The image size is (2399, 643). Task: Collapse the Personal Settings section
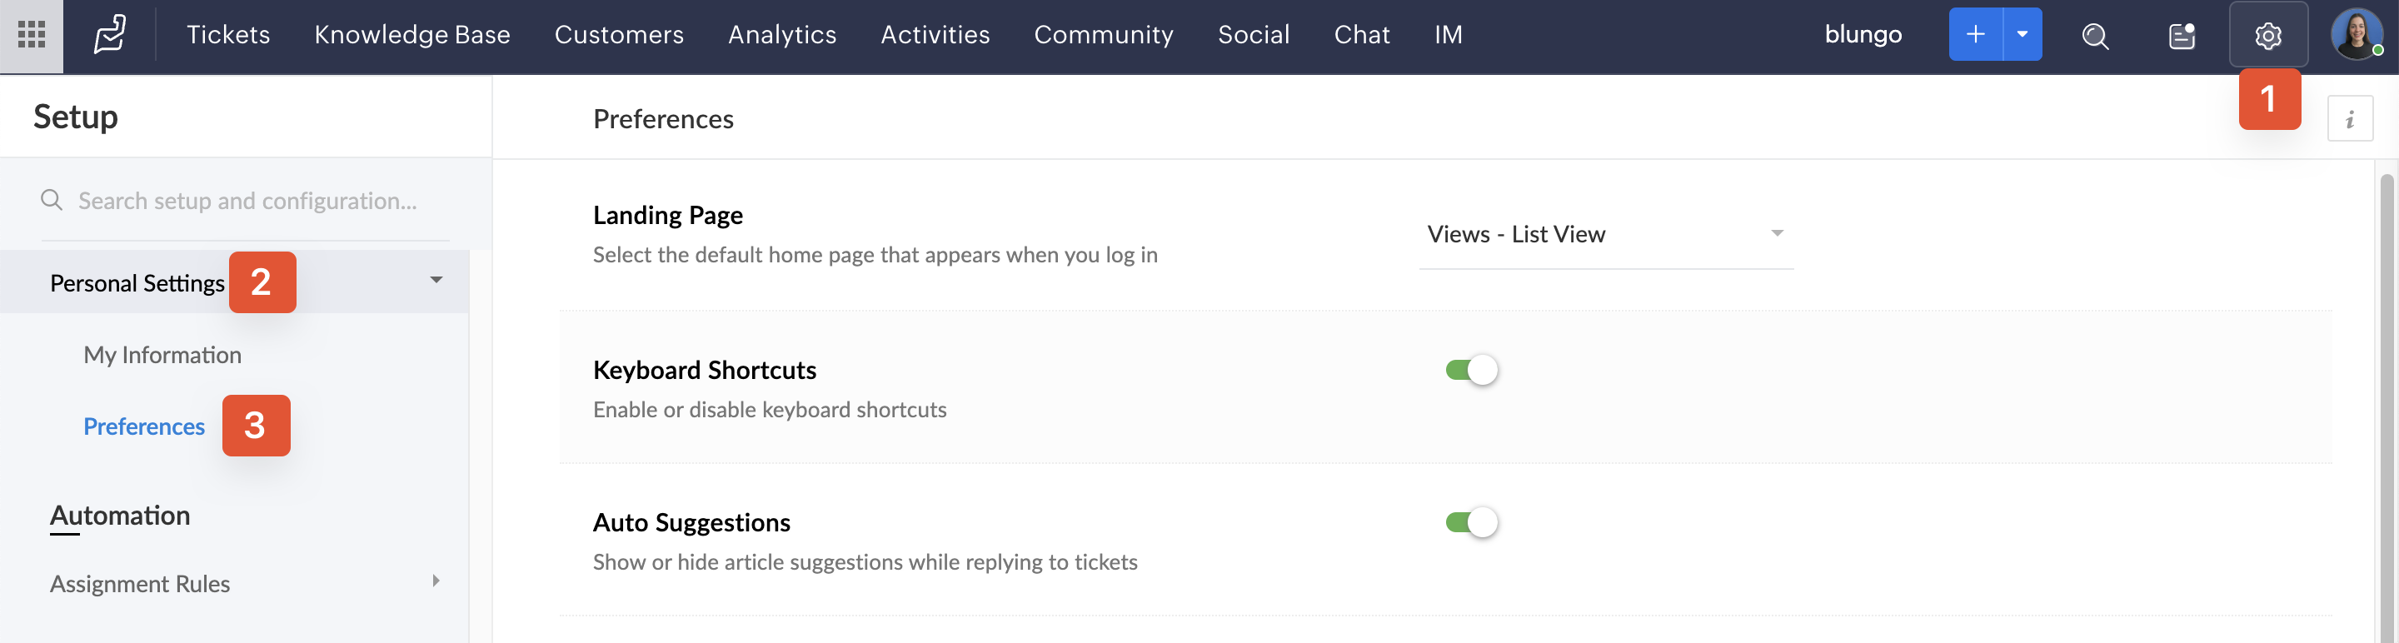click(x=436, y=281)
